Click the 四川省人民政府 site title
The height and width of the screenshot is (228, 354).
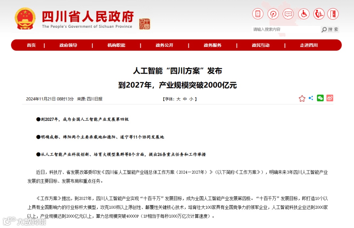(x=88, y=16)
